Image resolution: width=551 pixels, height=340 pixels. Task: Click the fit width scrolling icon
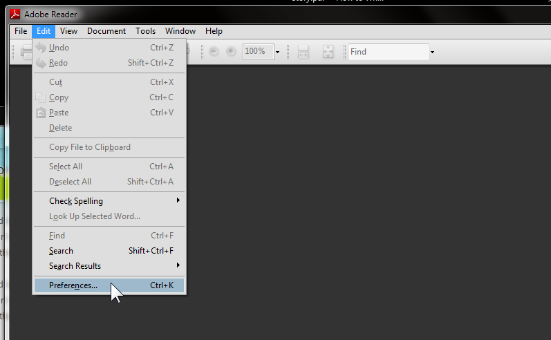[x=303, y=52]
